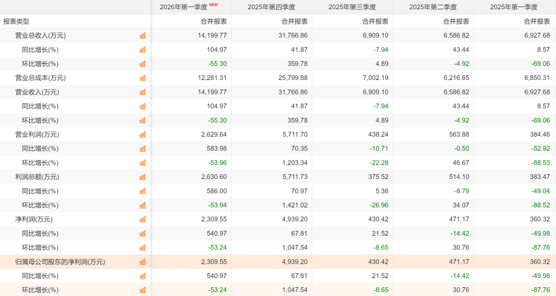Click the green -88.52 cell

540,205
